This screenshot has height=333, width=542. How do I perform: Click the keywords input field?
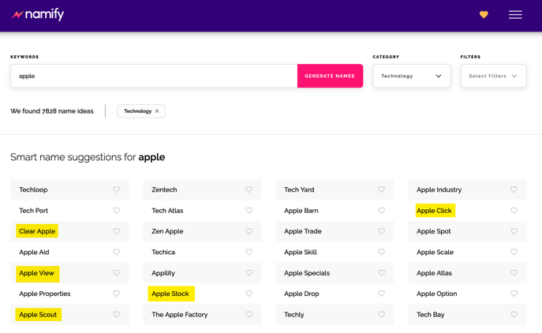154,76
